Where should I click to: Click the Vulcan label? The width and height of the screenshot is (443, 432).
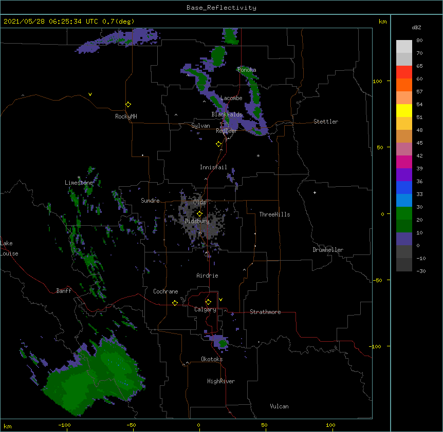click(x=279, y=406)
